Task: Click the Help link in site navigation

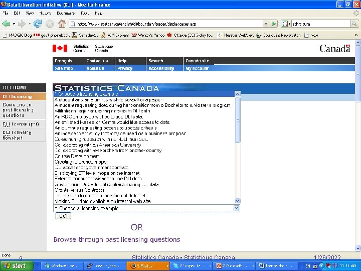Action: click(122, 61)
